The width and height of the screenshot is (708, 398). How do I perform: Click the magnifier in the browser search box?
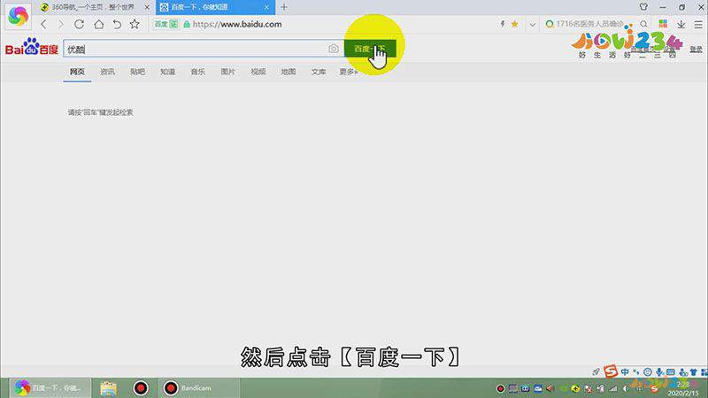pyautogui.click(x=643, y=24)
